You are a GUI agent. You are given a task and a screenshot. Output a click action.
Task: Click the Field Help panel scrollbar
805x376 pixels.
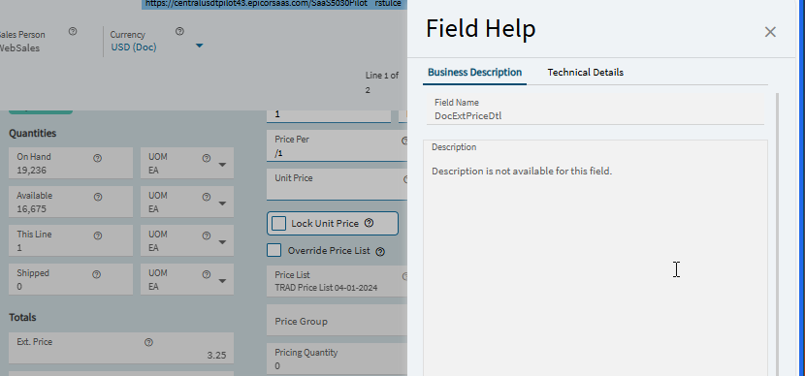[x=778, y=234]
